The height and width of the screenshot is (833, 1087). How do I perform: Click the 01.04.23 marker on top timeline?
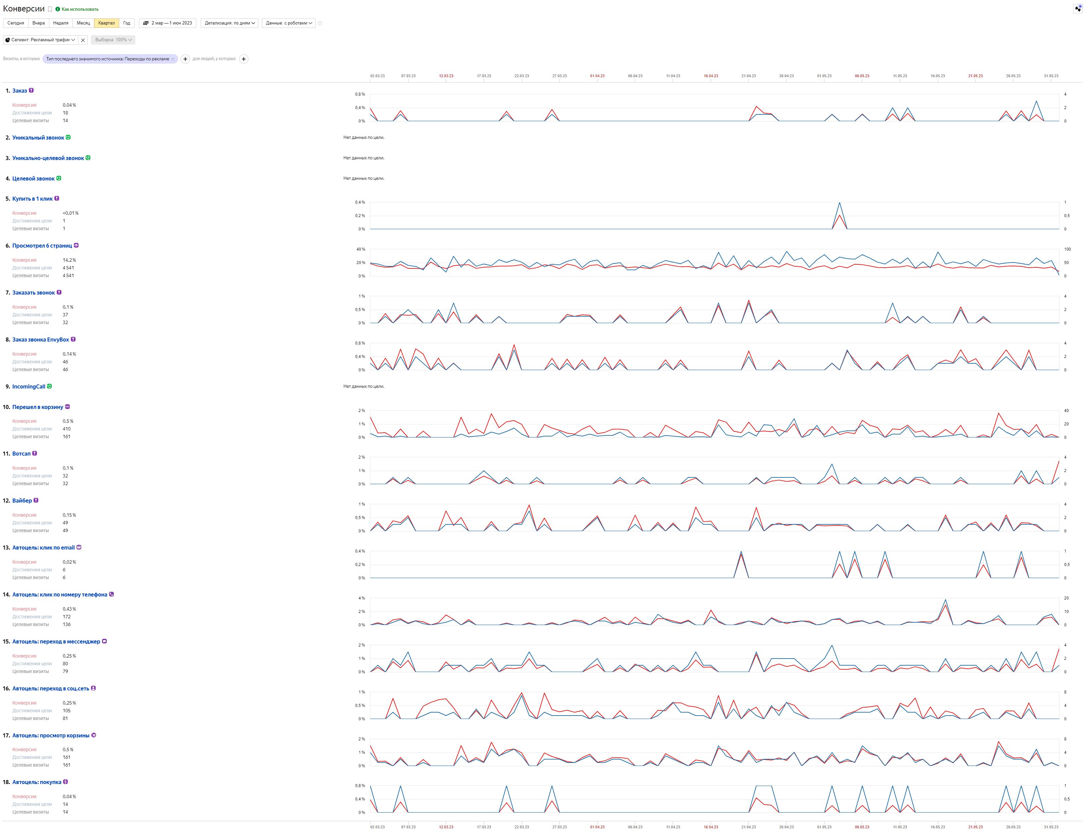coord(597,76)
